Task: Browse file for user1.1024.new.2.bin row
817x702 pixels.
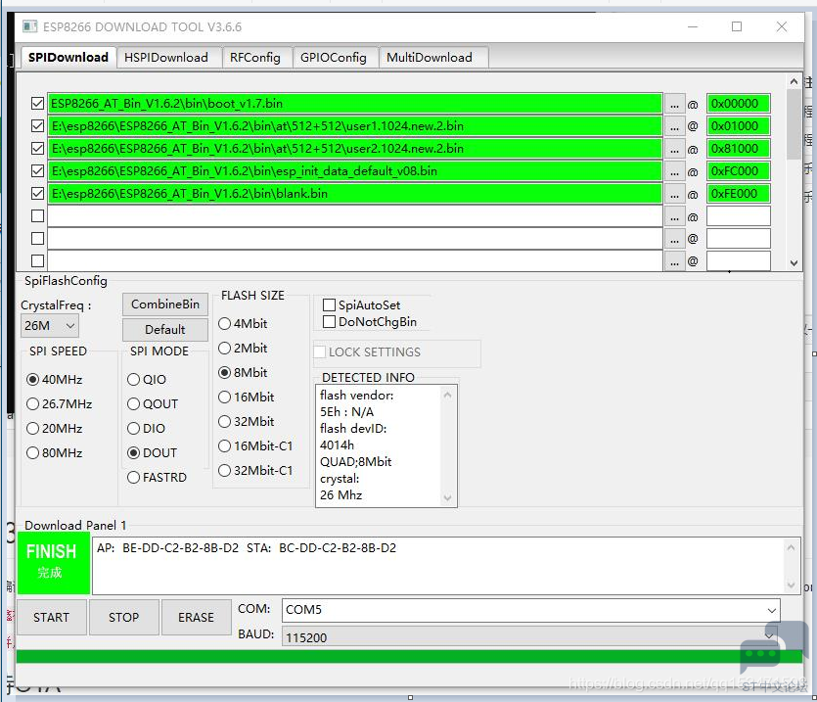Action: pos(674,126)
